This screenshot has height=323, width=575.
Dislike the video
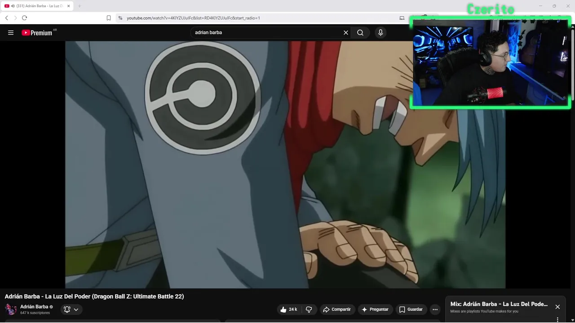click(x=309, y=310)
